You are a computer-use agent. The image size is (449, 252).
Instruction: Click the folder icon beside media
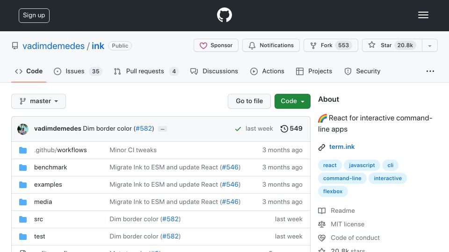click(23, 202)
